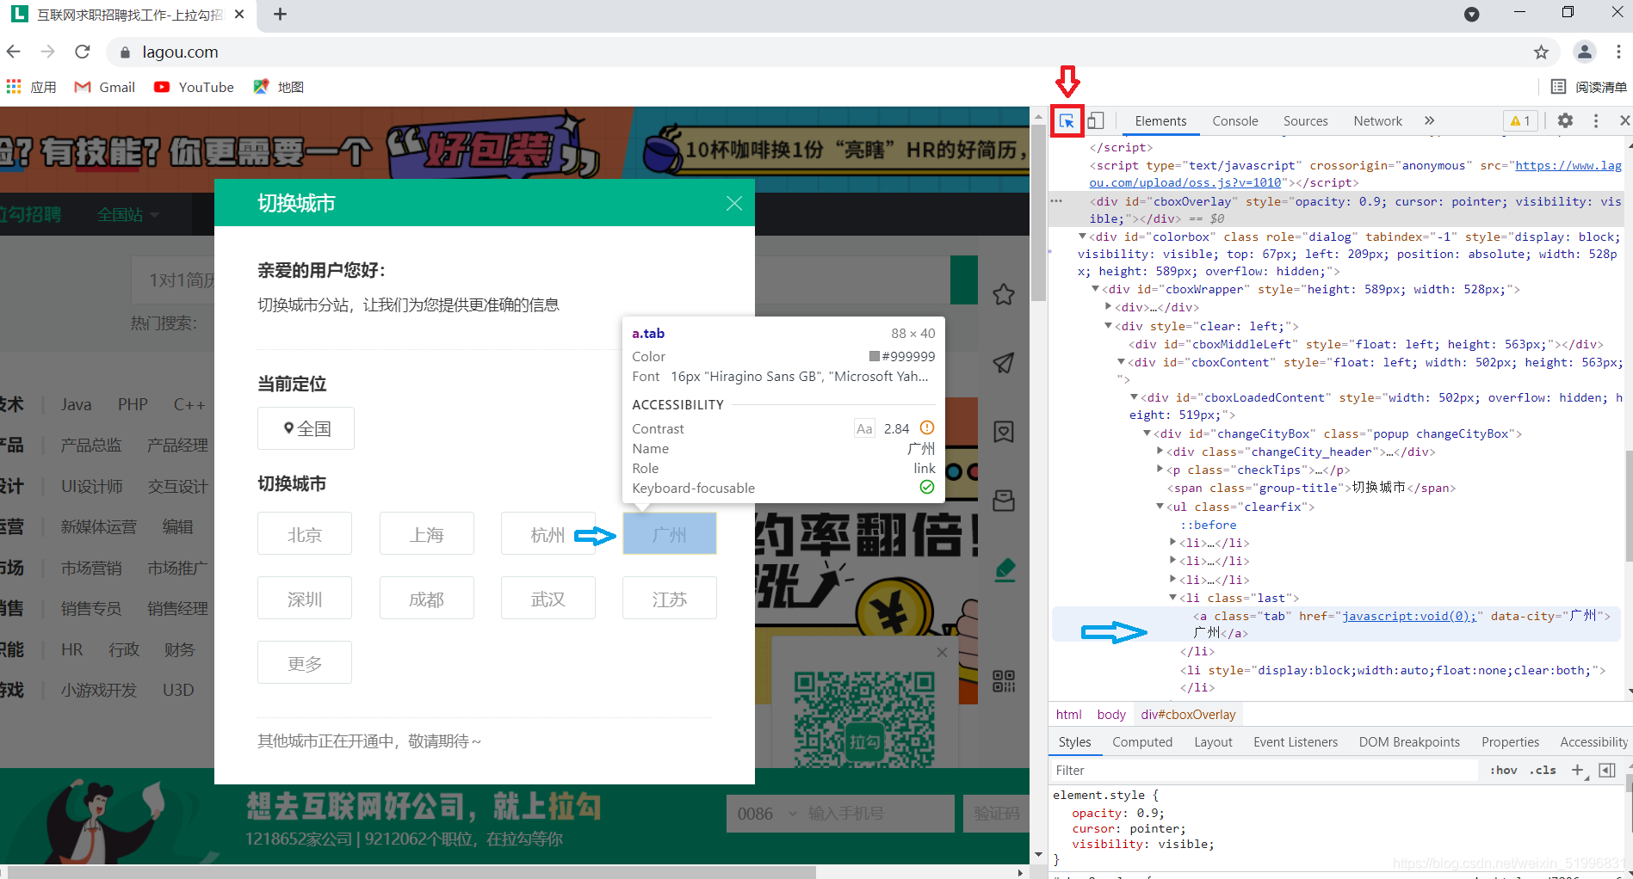Choose 深圳 city button
This screenshot has height=879, width=1633.
tap(305, 599)
